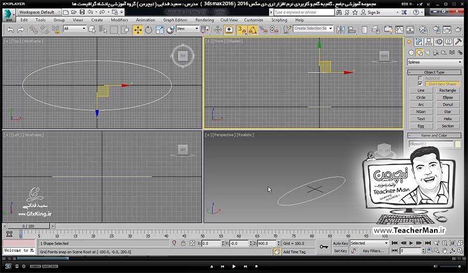
Task: Toggle Auto Key animation mode
Action: (340, 243)
